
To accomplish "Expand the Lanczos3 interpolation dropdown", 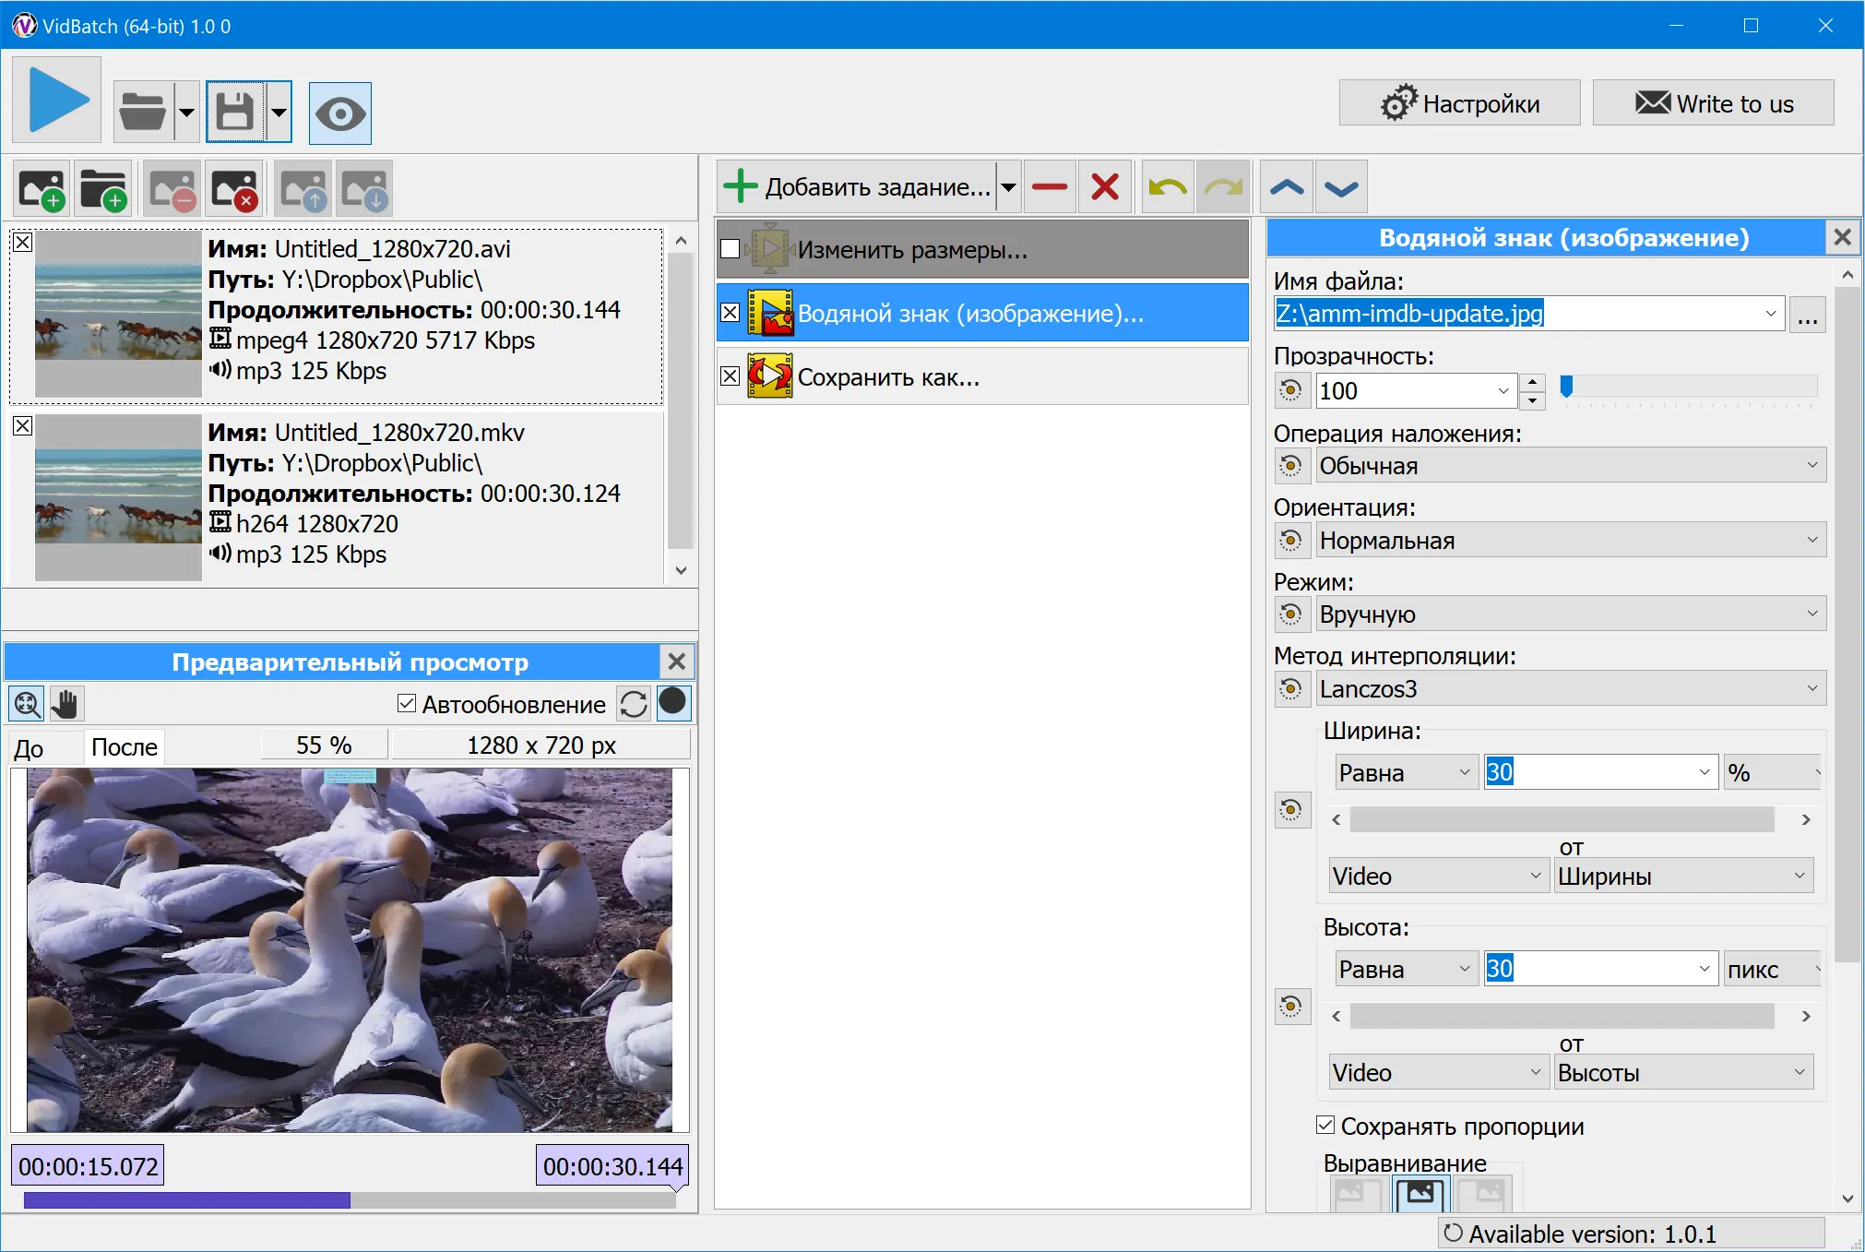I will pyautogui.click(x=1570, y=689).
